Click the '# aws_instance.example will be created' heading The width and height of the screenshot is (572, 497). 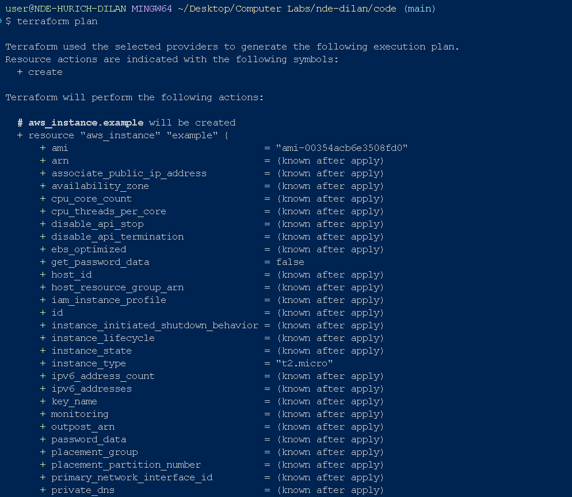coord(126,123)
